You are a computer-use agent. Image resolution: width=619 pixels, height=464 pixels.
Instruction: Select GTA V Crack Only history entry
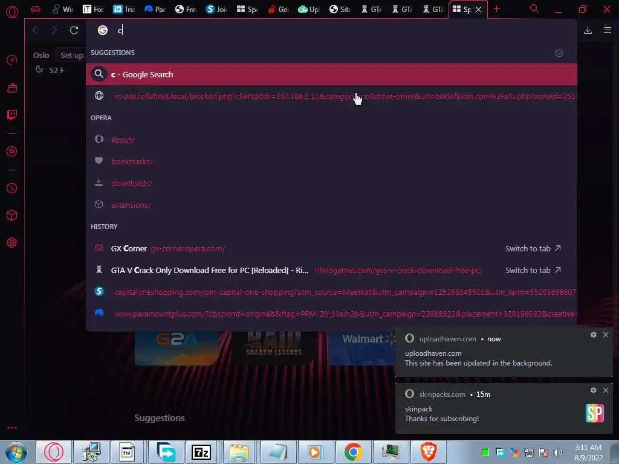point(331,270)
